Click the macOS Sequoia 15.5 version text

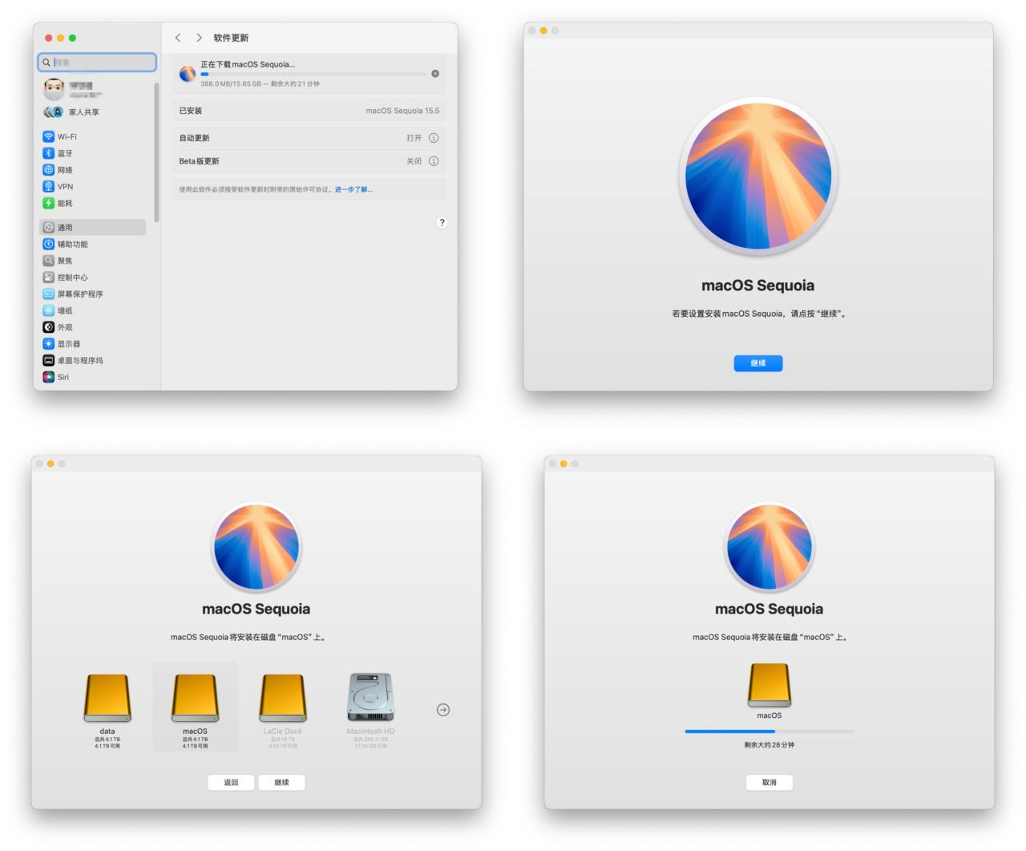[402, 111]
